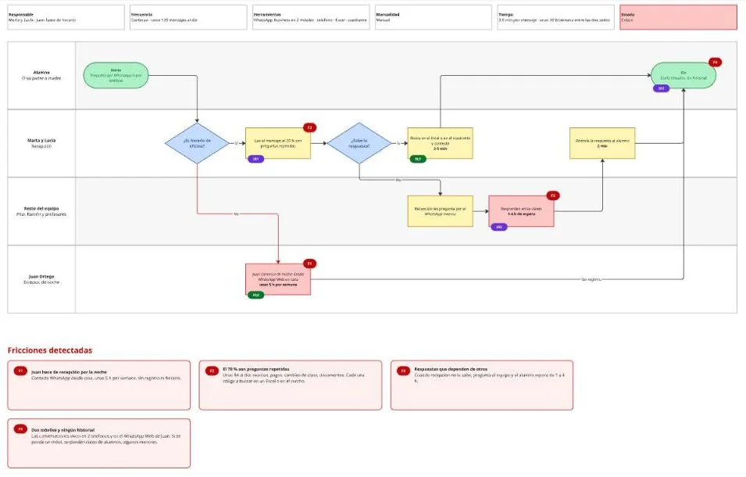The height and width of the screenshot is (477, 746).
Task: Open 'Respuestas que dependen de otros' friction card
Action: pos(482,386)
